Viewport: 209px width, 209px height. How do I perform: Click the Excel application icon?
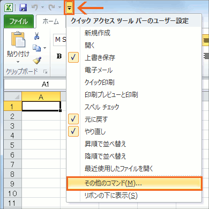point(9,8)
